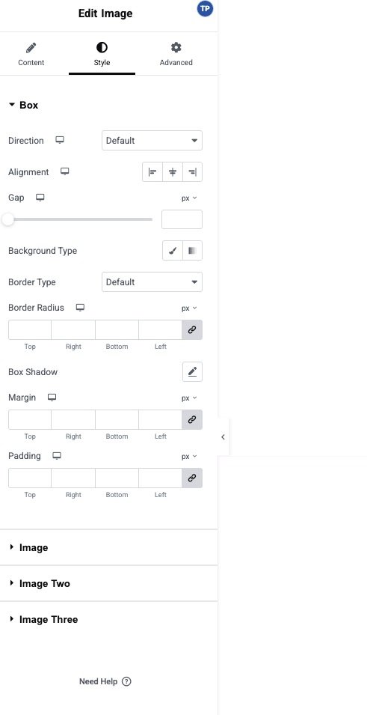
Task: Open Box Shadow edit pencil
Action: coord(192,371)
